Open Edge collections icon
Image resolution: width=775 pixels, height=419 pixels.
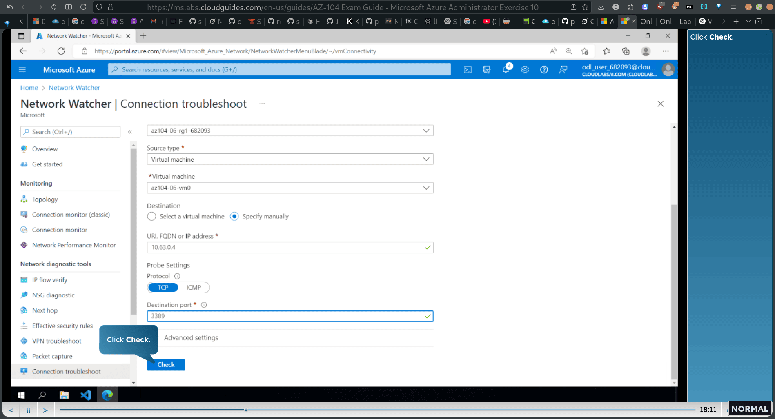tap(626, 51)
